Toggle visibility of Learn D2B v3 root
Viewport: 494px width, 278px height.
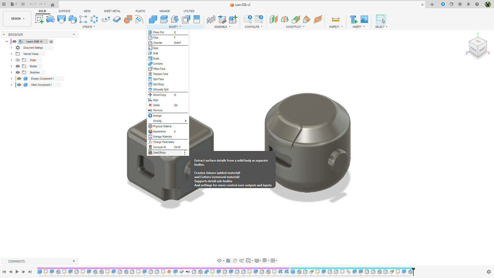pyautogui.click(x=14, y=42)
